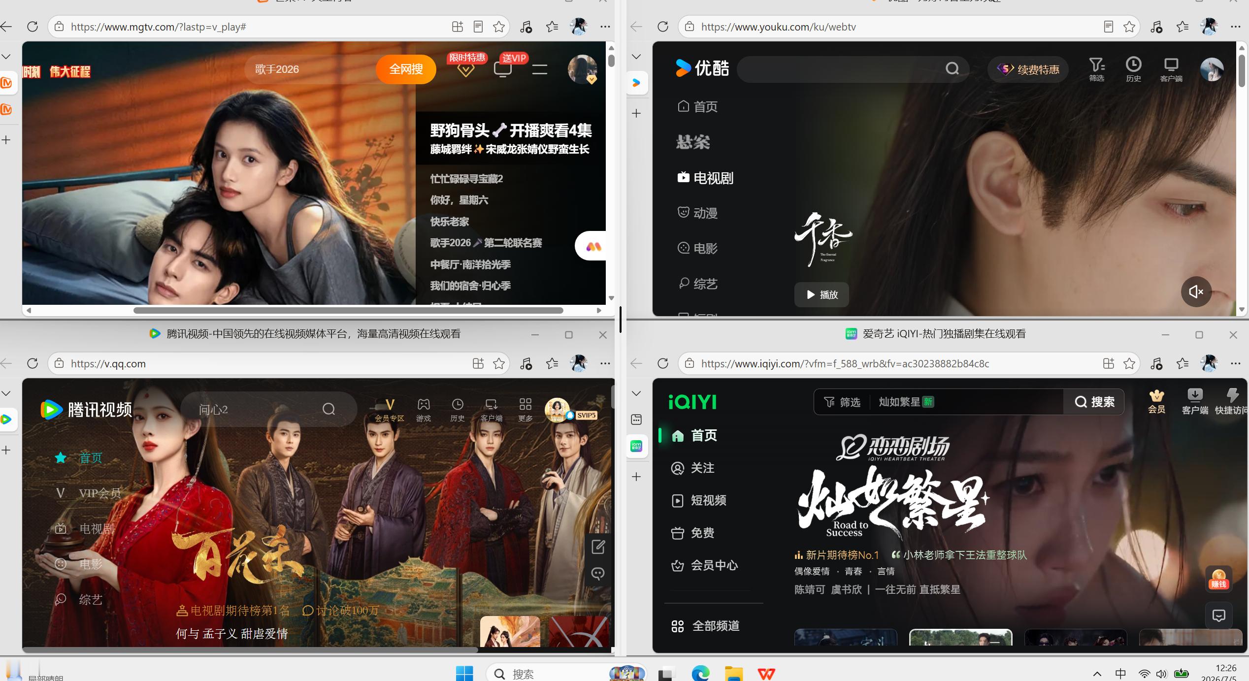
Task: Select the first banner thumbnail in Tencent Video
Action: tap(510, 631)
